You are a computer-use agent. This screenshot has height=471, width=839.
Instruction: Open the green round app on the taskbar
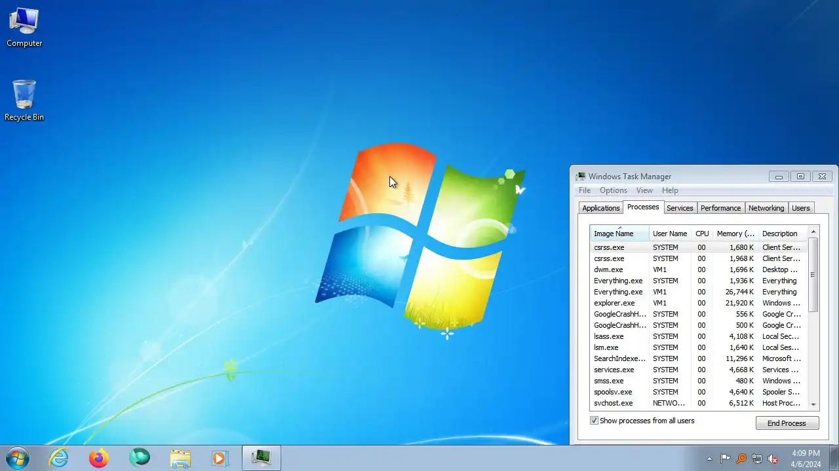(x=140, y=458)
